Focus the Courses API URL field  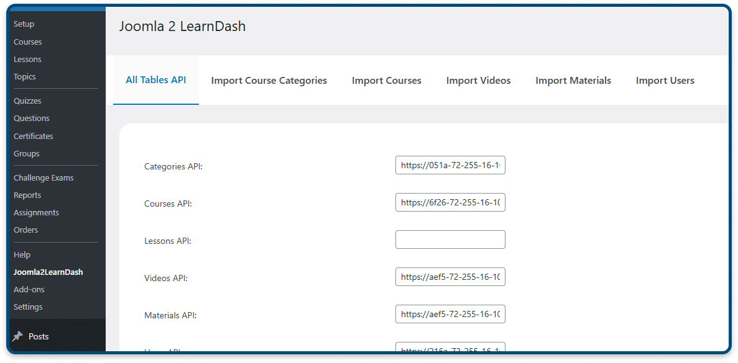click(x=450, y=202)
